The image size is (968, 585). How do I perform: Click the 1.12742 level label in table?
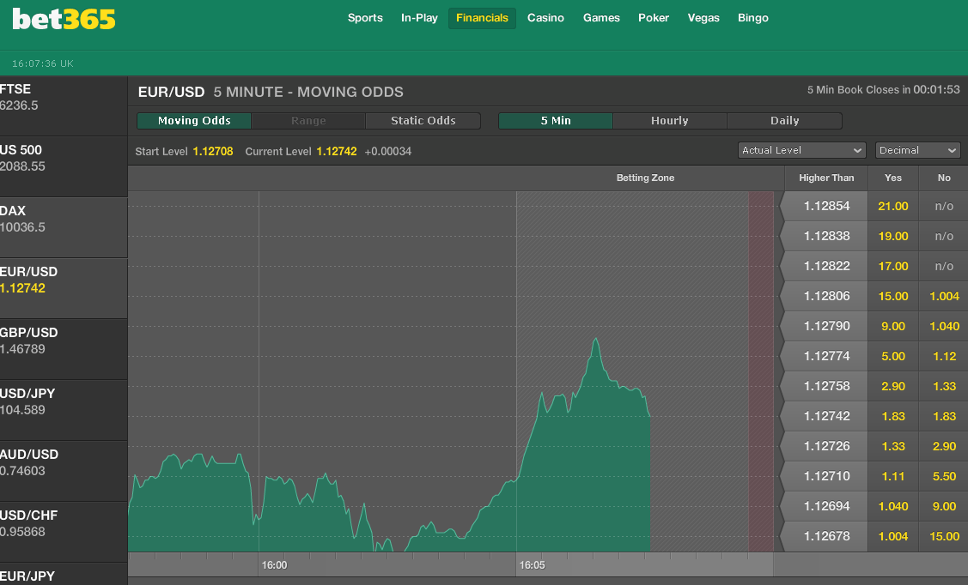[x=826, y=416]
